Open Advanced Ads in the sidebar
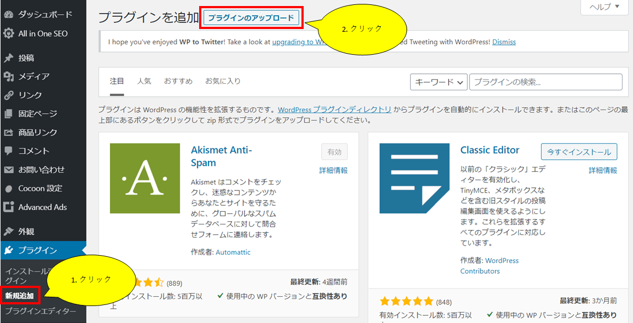 pyautogui.click(x=43, y=207)
